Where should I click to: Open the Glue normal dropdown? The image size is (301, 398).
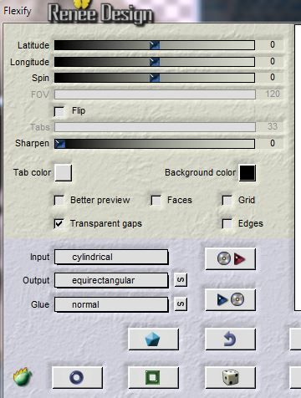[x=111, y=304]
